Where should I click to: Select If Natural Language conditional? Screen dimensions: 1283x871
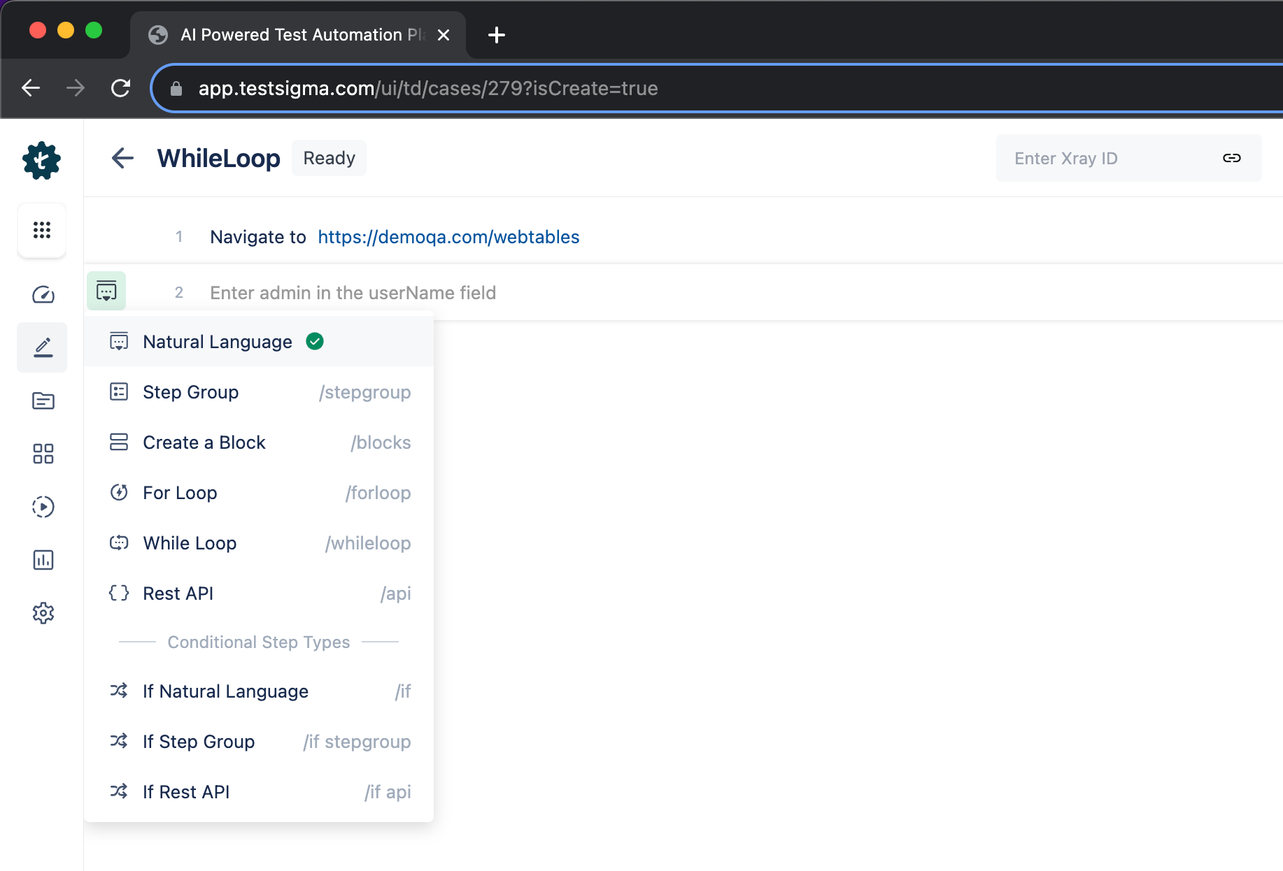coord(259,691)
